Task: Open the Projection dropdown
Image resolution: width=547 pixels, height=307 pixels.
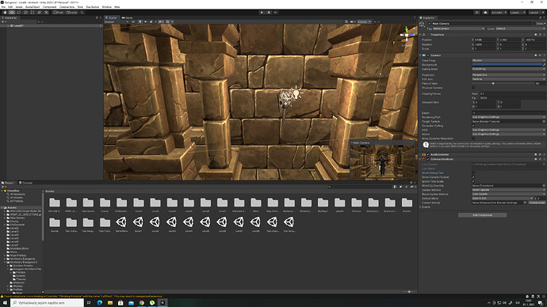Action: pos(508,75)
